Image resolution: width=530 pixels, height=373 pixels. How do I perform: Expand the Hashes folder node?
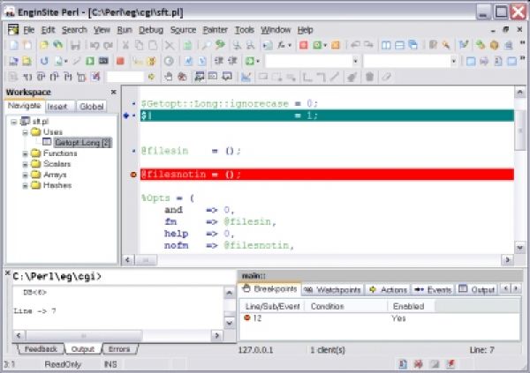click(25, 185)
